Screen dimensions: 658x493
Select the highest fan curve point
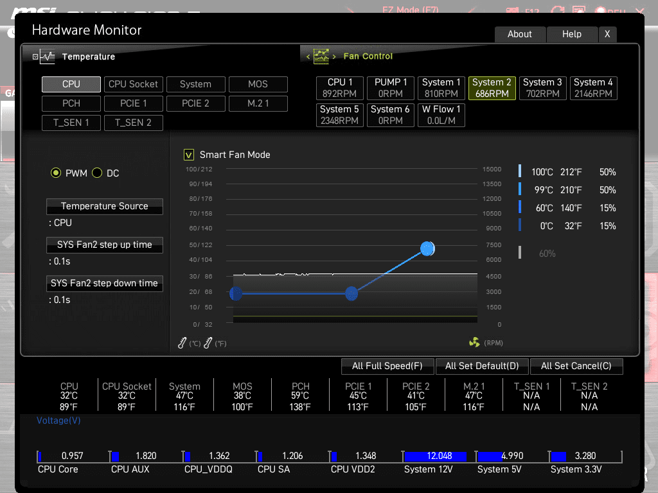(427, 248)
